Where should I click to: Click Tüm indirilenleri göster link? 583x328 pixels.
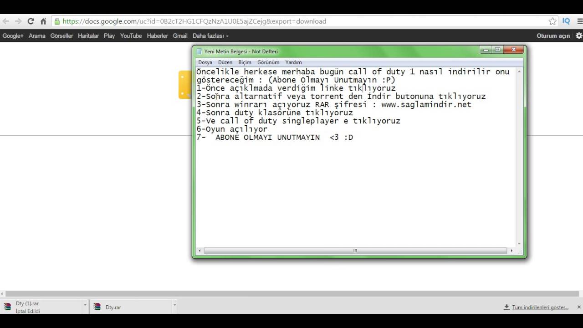[x=540, y=307]
